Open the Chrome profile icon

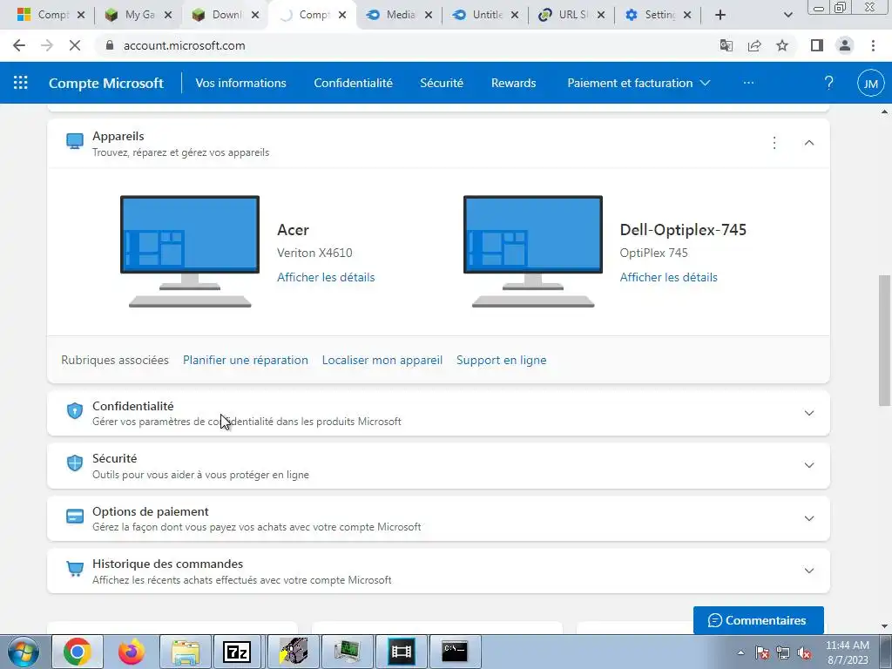point(845,45)
